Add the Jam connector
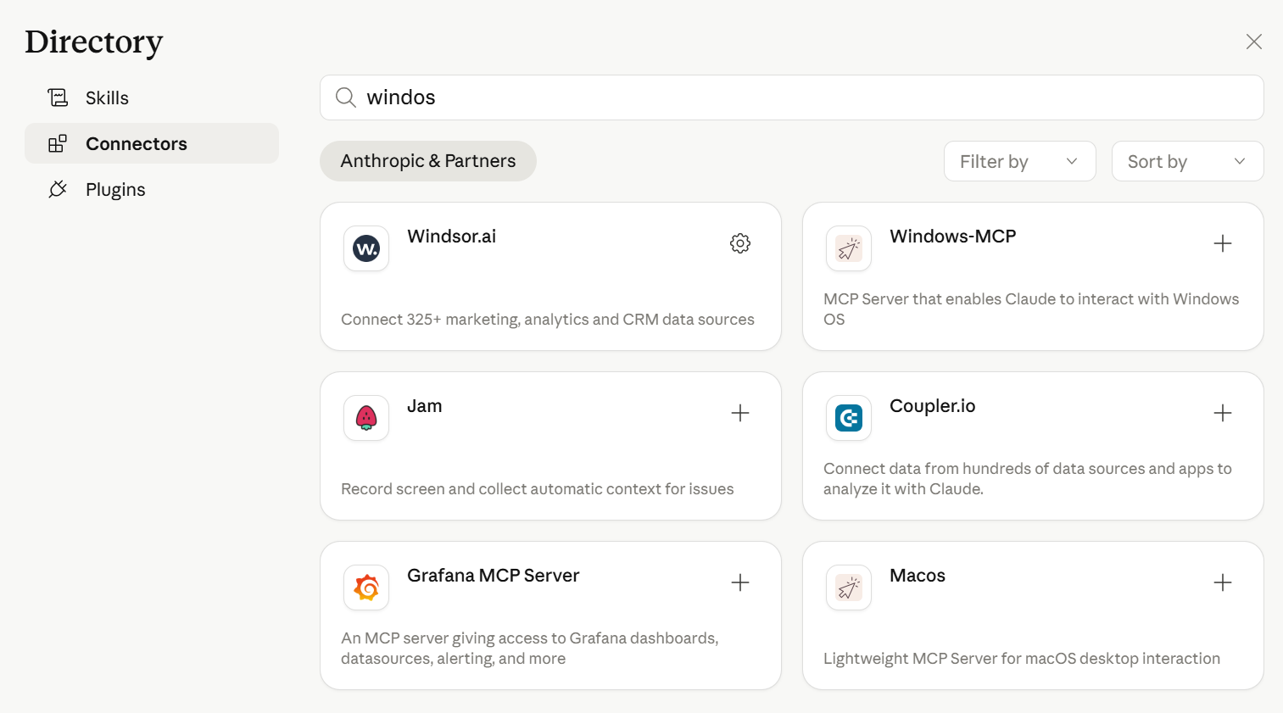 (739, 413)
